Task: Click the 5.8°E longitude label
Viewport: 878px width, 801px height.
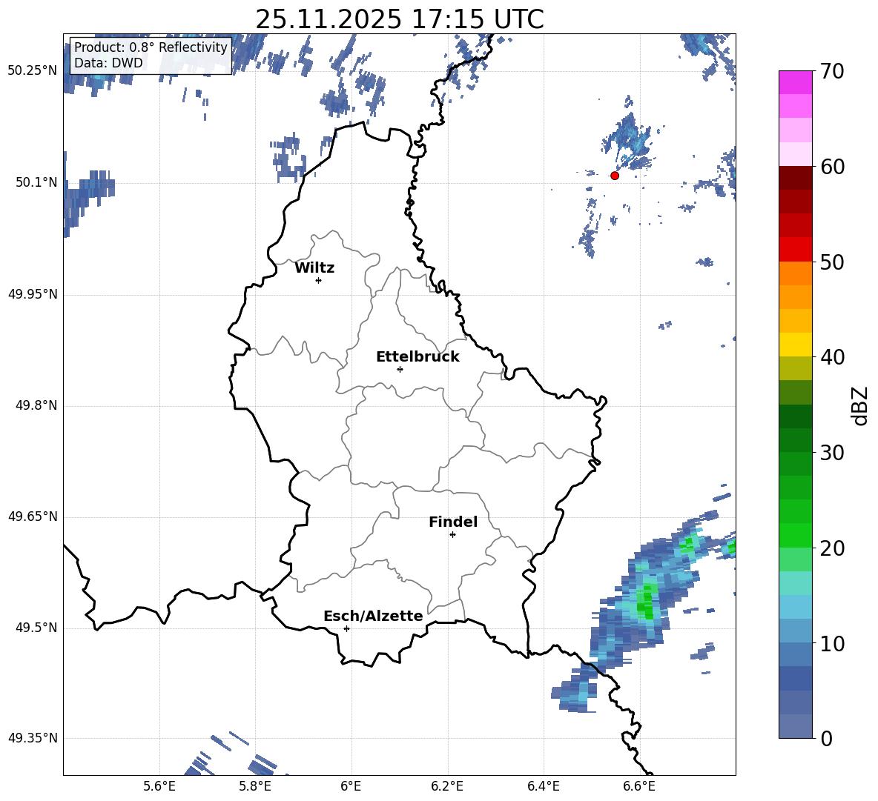Action: [255, 786]
